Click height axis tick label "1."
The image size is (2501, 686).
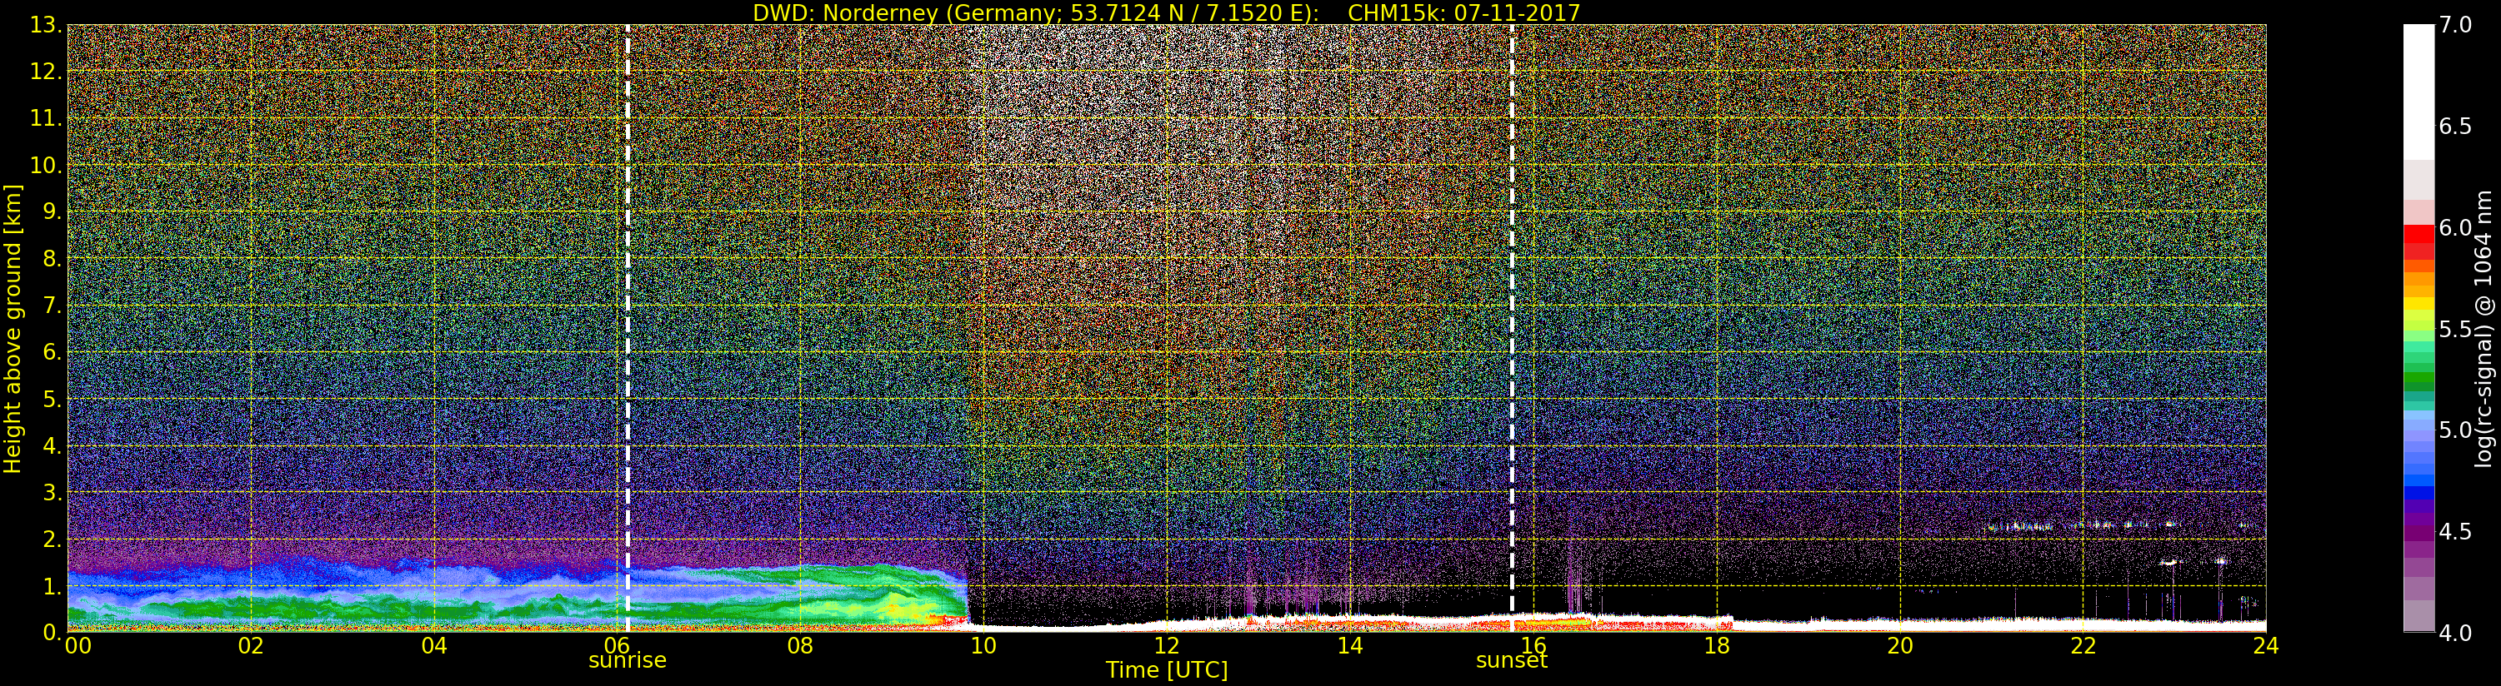[x=52, y=586]
